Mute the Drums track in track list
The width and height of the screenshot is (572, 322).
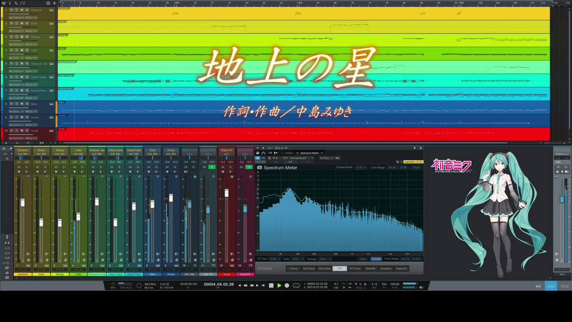click(x=11, y=117)
